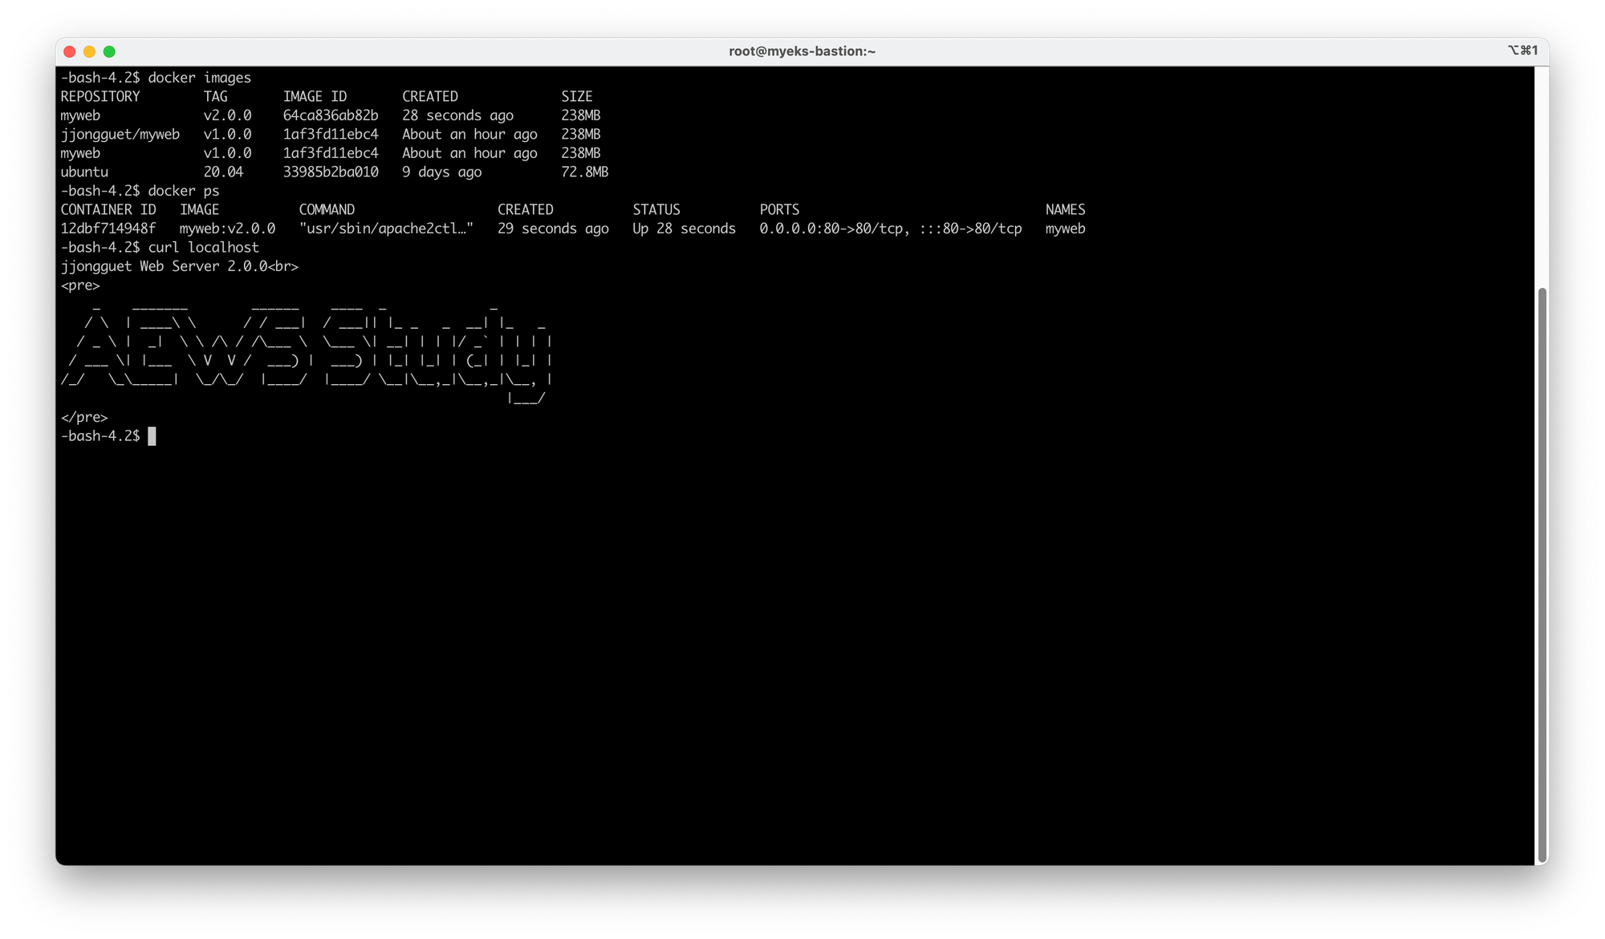The image size is (1605, 939).
Task: Click the yellow minimize window button
Action: (x=89, y=51)
